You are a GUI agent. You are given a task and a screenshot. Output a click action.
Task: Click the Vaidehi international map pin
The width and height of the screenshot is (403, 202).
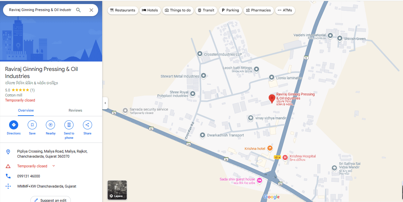tap(330, 36)
